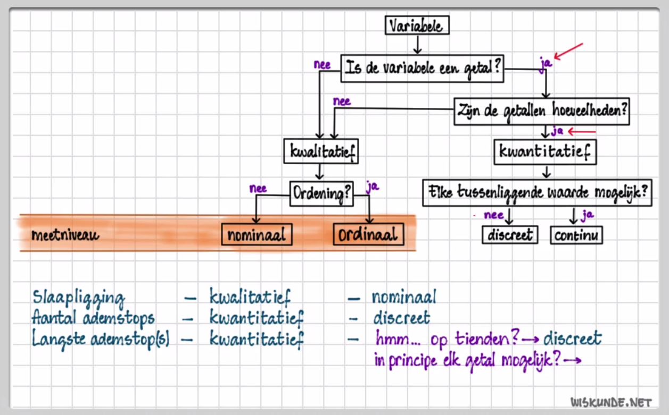The height and width of the screenshot is (415, 669).
Task: Select the "nee" label directly above the "discreet" box
Action: (493, 215)
